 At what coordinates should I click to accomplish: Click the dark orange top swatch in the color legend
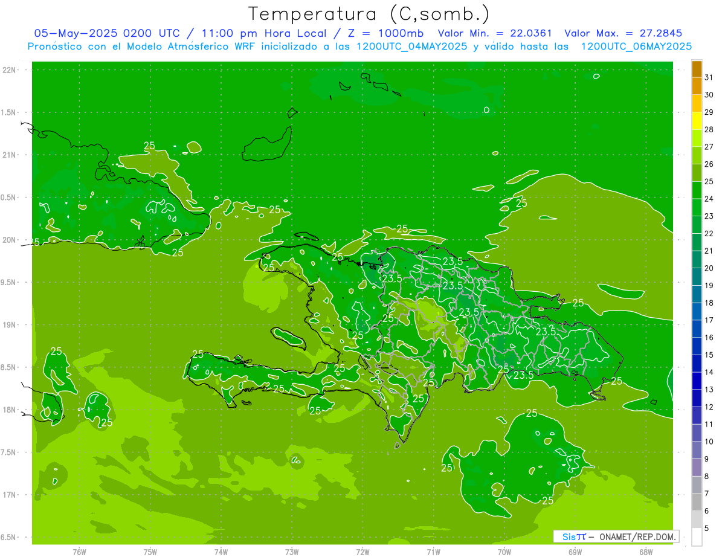pyautogui.click(x=697, y=69)
